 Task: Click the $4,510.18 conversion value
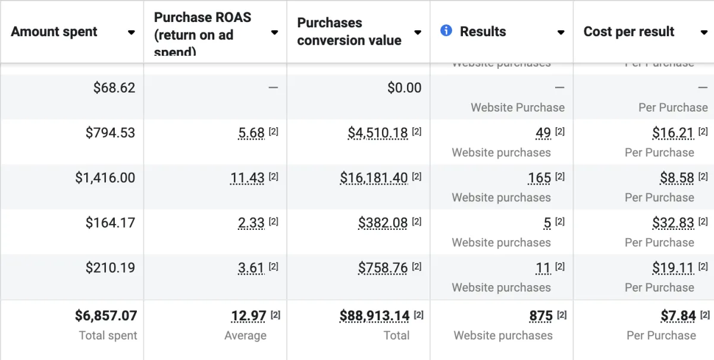pyautogui.click(x=378, y=133)
